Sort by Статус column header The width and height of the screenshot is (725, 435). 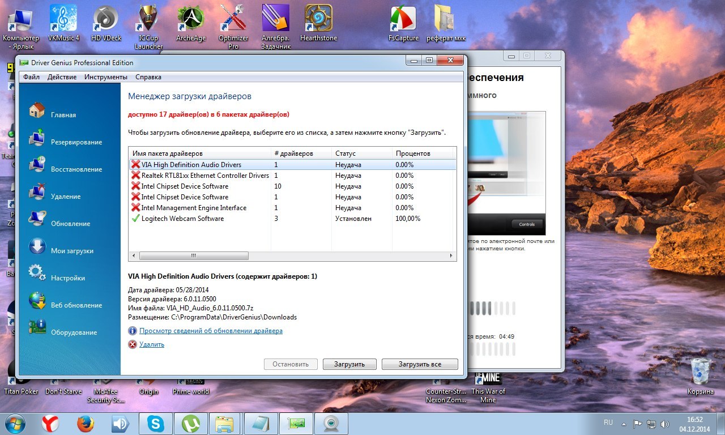(362, 153)
